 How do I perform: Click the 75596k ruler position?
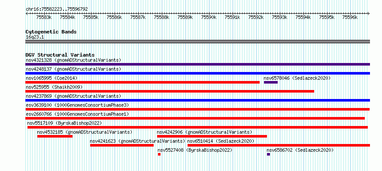point(351,17)
